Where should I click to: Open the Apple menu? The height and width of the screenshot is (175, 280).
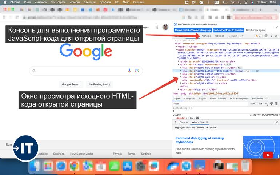coord(5,2)
